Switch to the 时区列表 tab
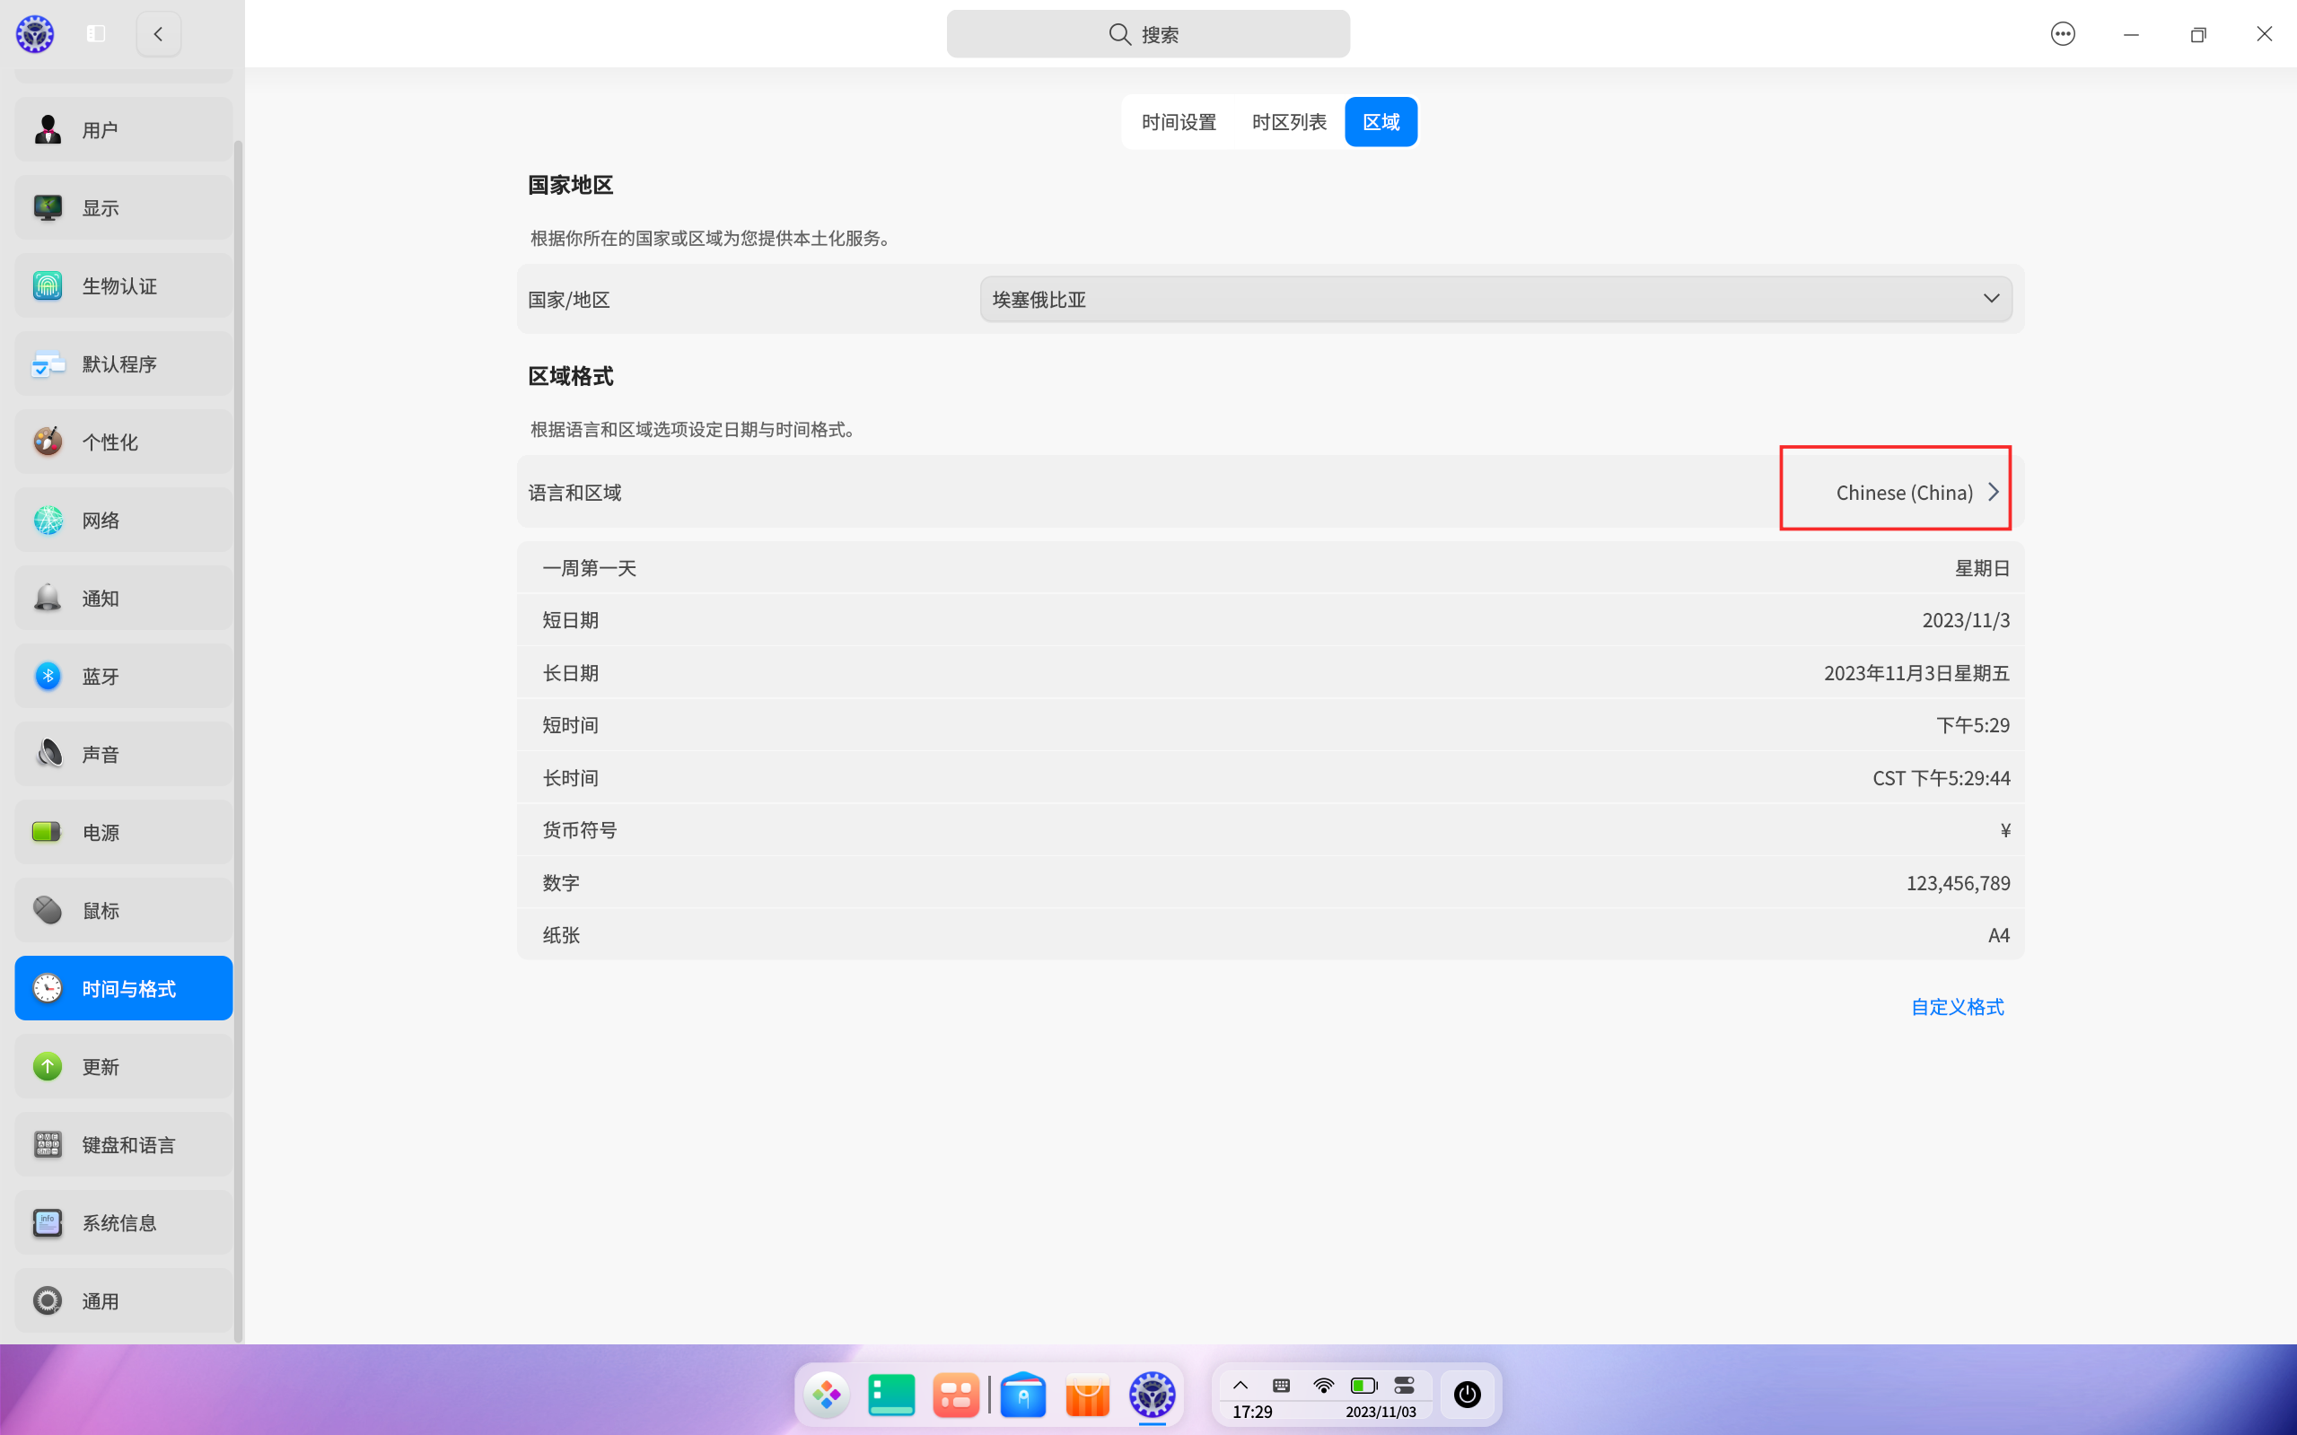Image resolution: width=2297 pixels, height=1435 pixels. pyautogui.click(x=1288, y=121)
